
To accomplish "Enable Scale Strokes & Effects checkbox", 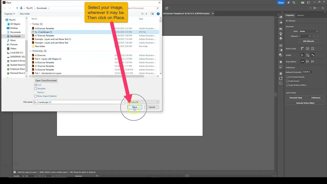I will point(287,85).
